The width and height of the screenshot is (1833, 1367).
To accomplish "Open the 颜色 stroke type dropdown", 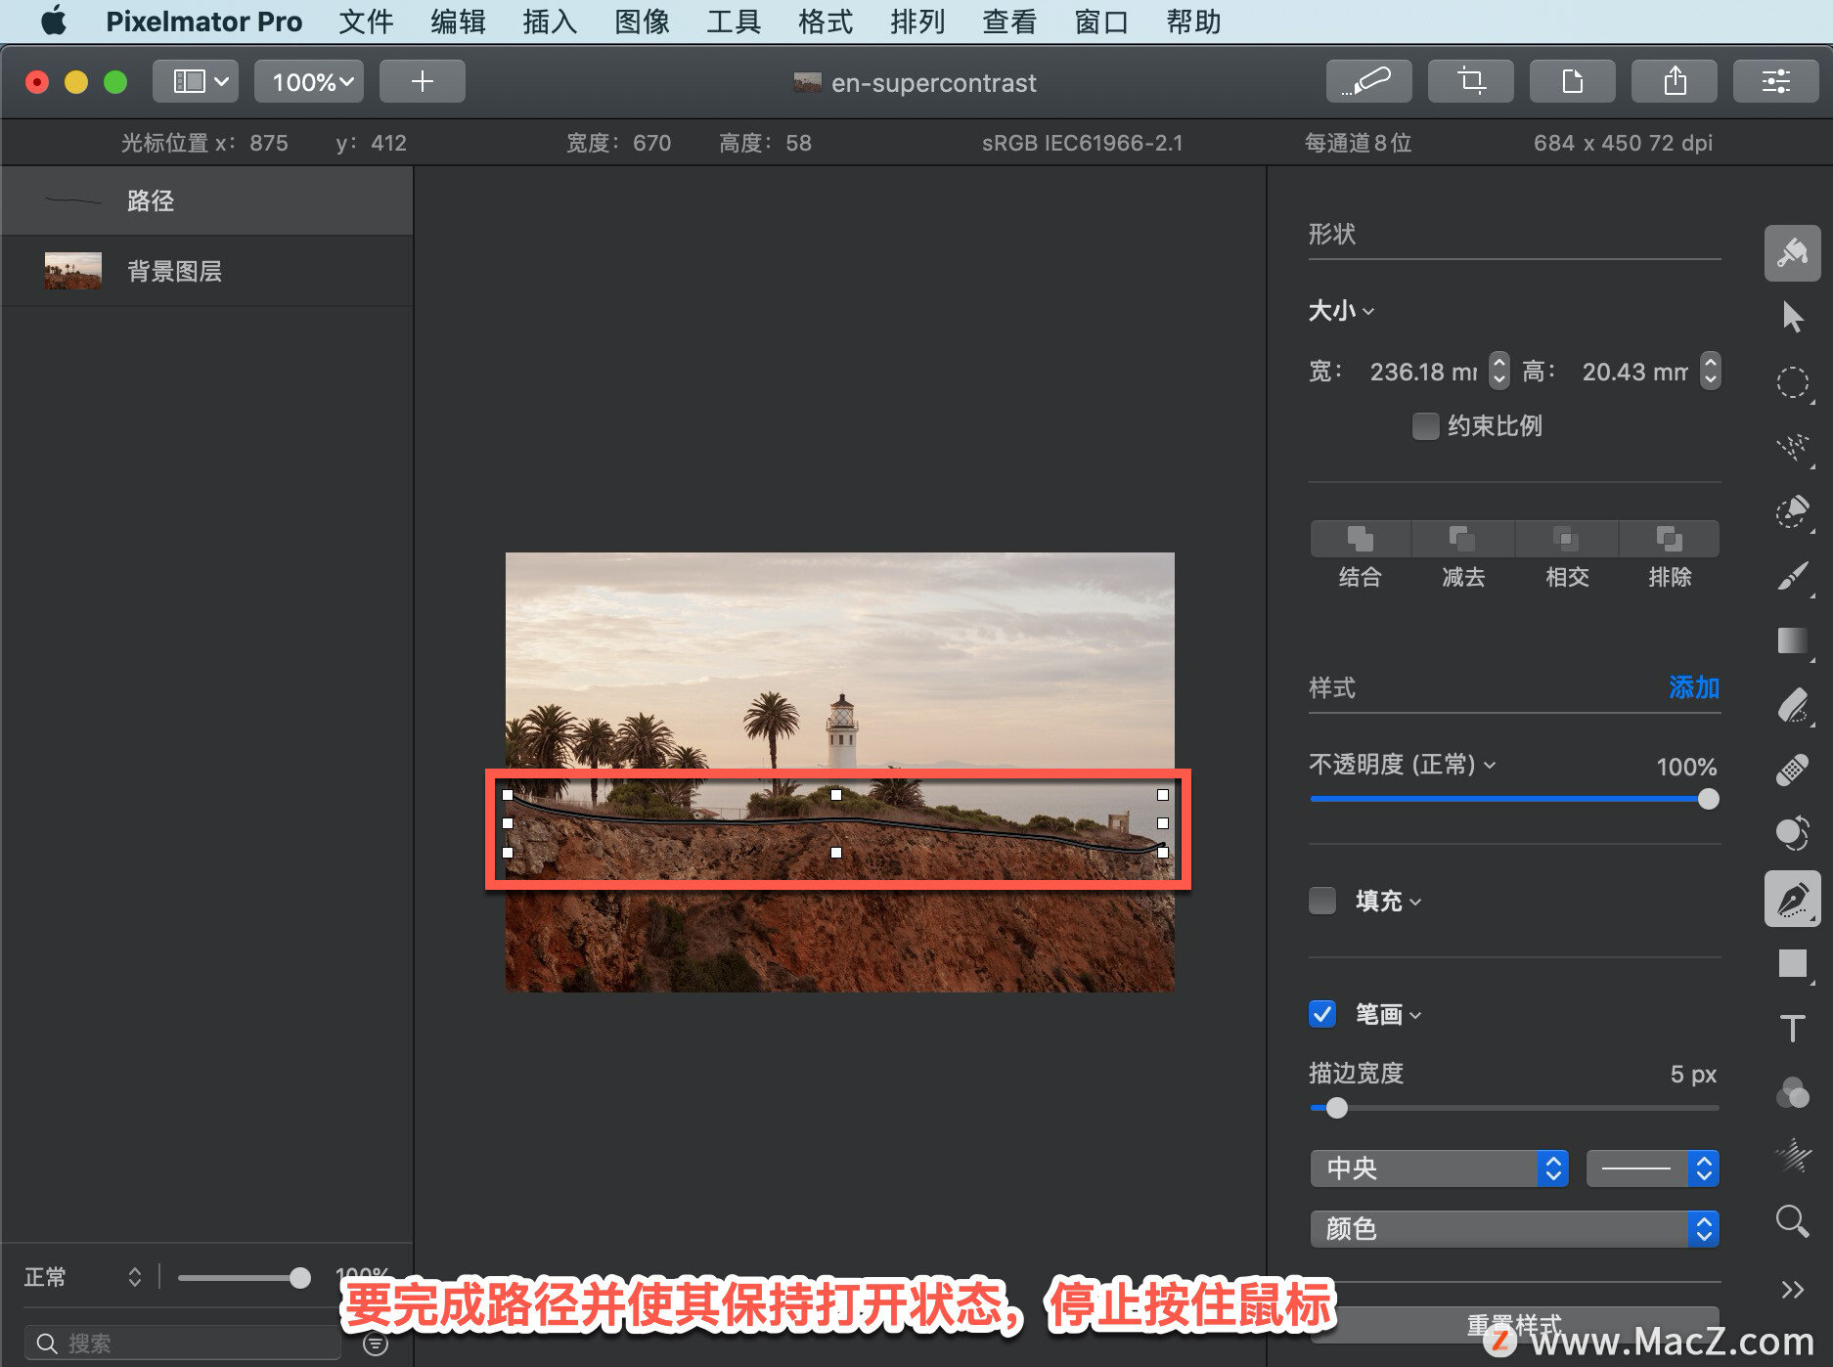I will point(1514,1229).
